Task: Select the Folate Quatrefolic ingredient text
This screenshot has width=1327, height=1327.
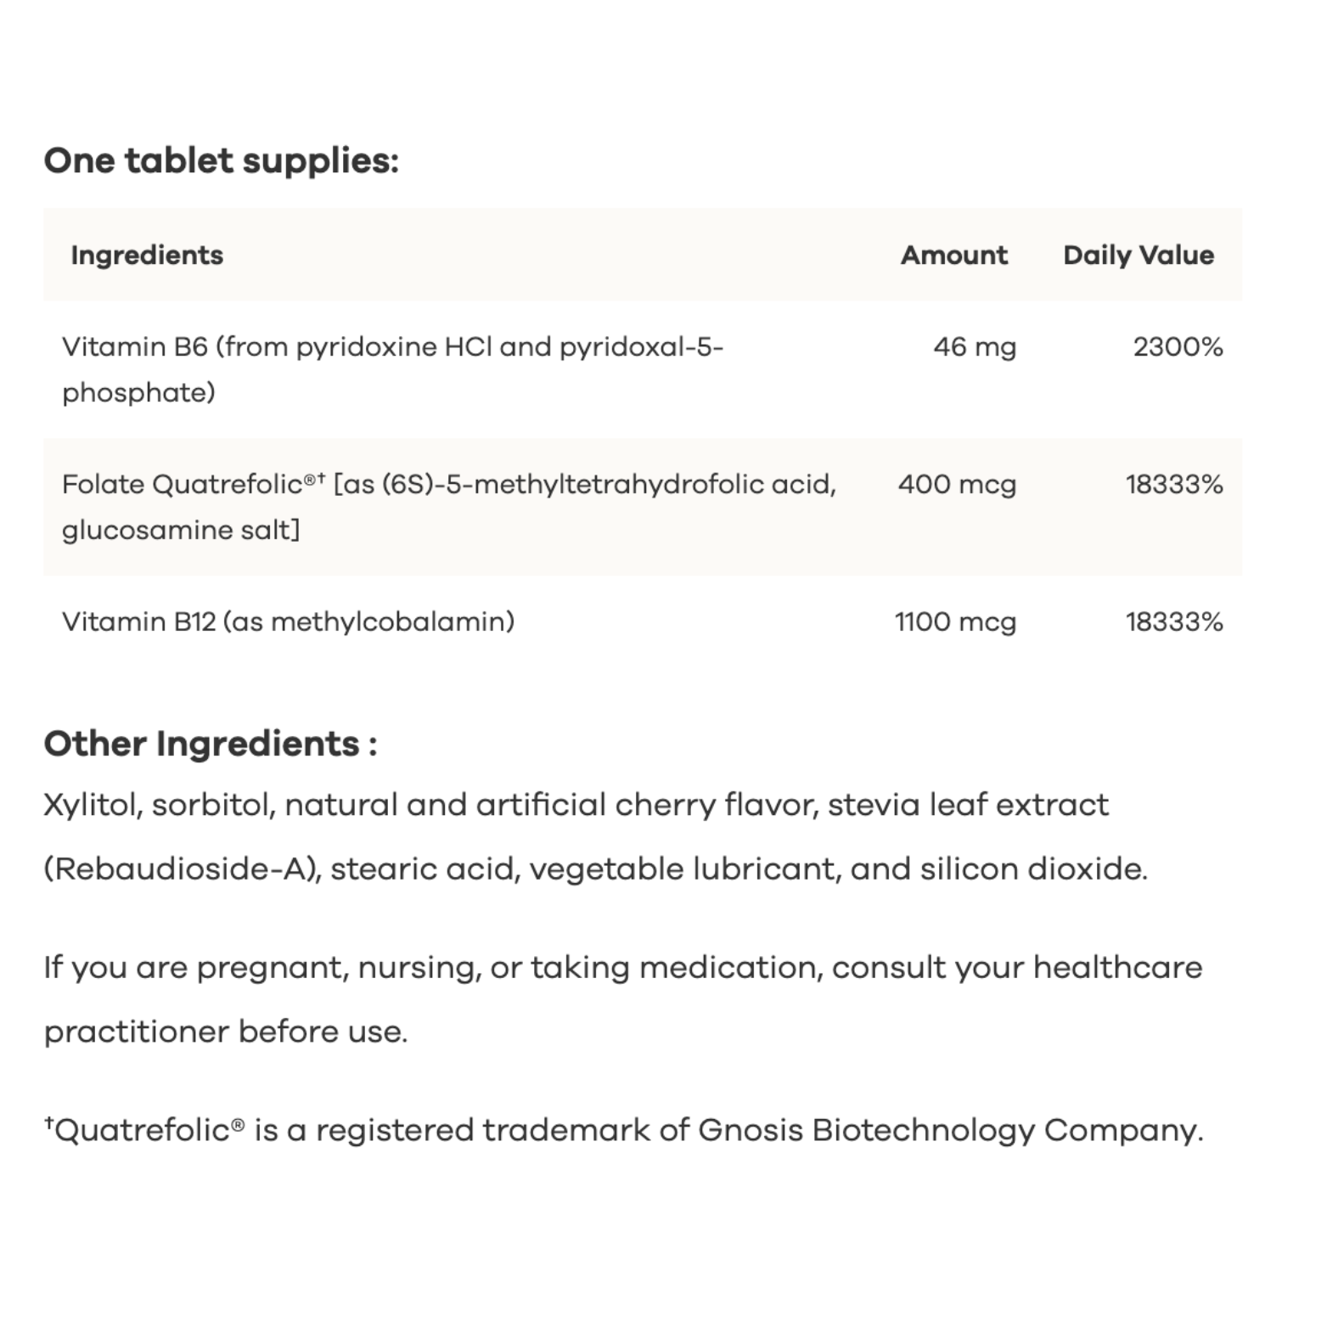Action: 448,507
